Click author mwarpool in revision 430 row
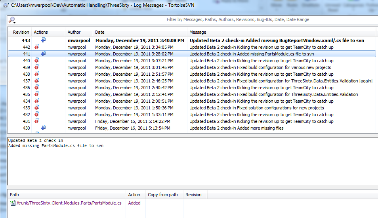 (x=76, y=128)
